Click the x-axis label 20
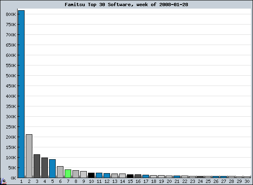Screen dimensions: 253x185 click(169, 182)
